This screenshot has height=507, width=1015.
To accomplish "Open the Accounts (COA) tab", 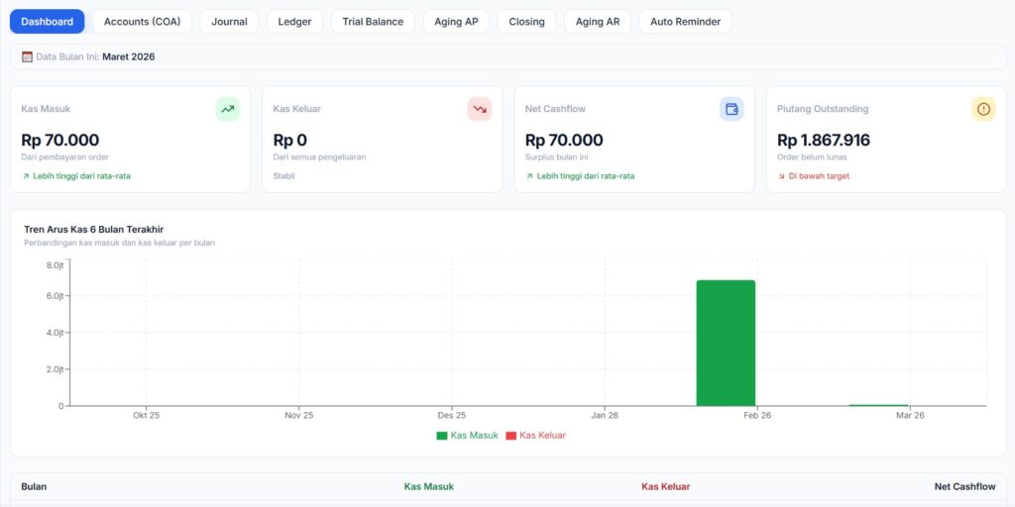I will pyautogui.click(x=143, y=22).
